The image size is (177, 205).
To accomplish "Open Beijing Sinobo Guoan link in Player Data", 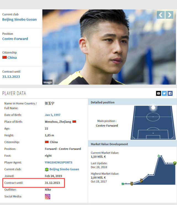I will 64,169.
